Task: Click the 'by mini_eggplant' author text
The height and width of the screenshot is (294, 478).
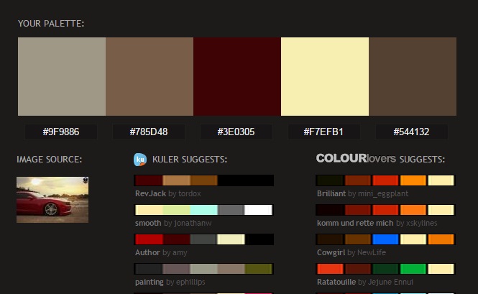Action: 378,193
